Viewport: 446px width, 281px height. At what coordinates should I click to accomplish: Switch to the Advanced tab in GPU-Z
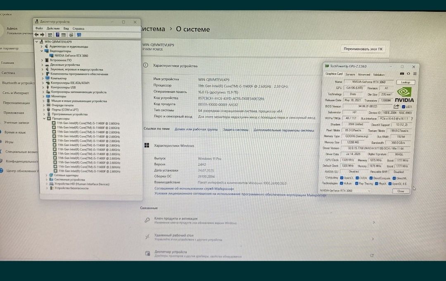click(x=364, y=74)
